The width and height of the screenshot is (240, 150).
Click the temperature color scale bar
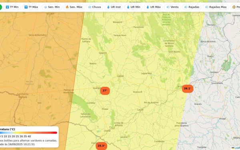pyautogui.click(x=28, y=133)
